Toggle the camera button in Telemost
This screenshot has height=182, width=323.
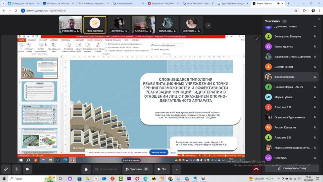point(27,169)
